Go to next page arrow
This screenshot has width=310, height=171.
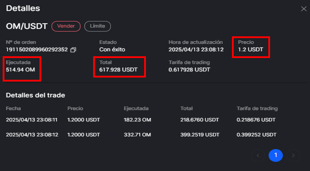tap(293, 155)
